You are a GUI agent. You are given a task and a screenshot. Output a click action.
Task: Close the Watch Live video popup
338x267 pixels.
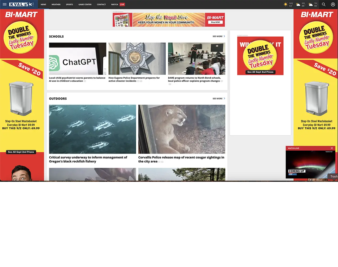pyautogui.click(x=332, y=148)
